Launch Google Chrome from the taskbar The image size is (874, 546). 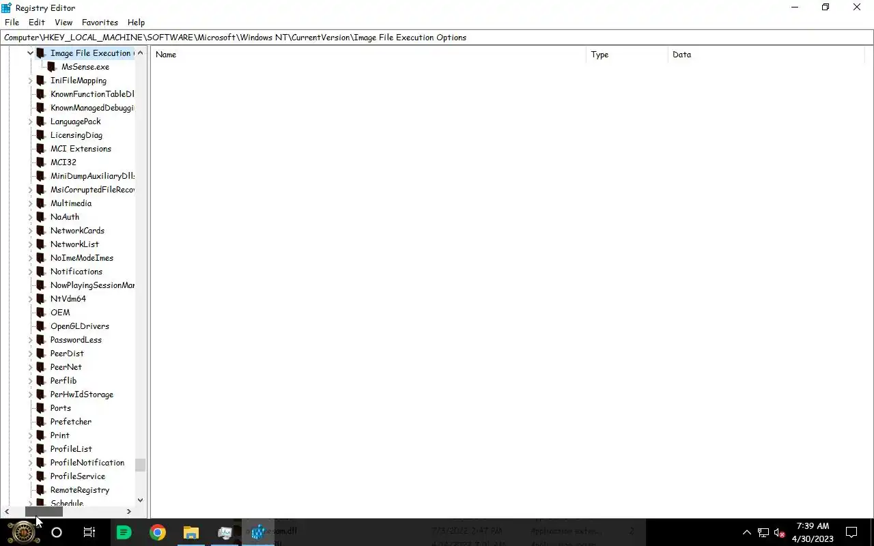pyautogui.click(x=158, y=532)
